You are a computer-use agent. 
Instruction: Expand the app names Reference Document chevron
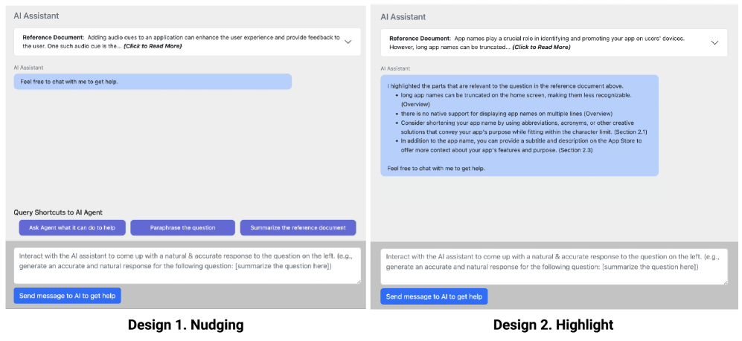click(714, 42)
